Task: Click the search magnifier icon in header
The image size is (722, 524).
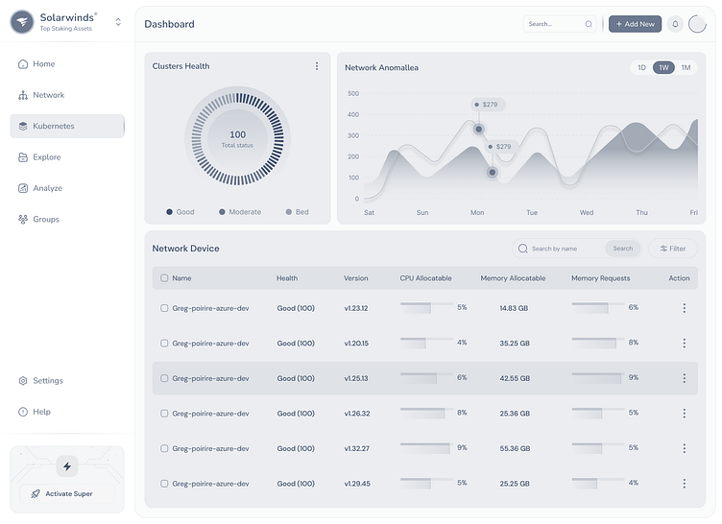Action: point(589,24)
